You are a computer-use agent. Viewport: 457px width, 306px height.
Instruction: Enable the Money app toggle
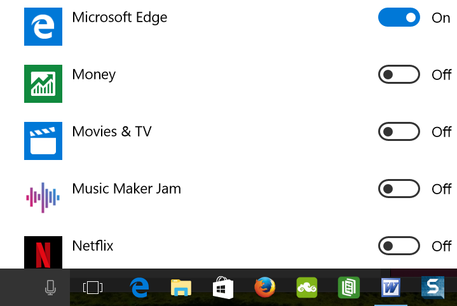click(399, 74)
